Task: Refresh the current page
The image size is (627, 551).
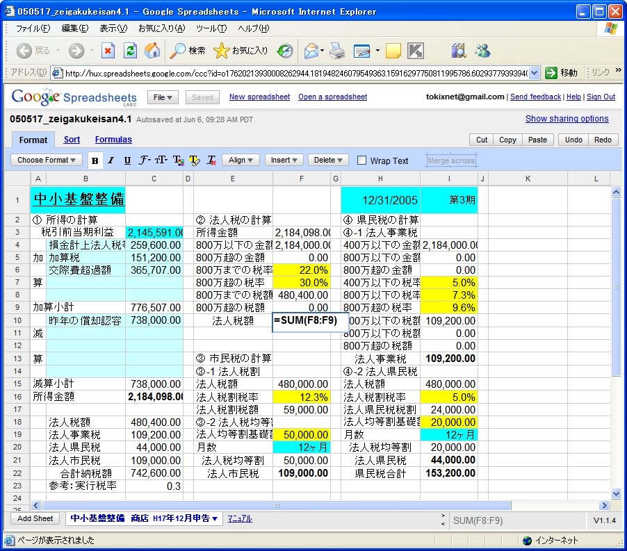Action: point(130,51)
